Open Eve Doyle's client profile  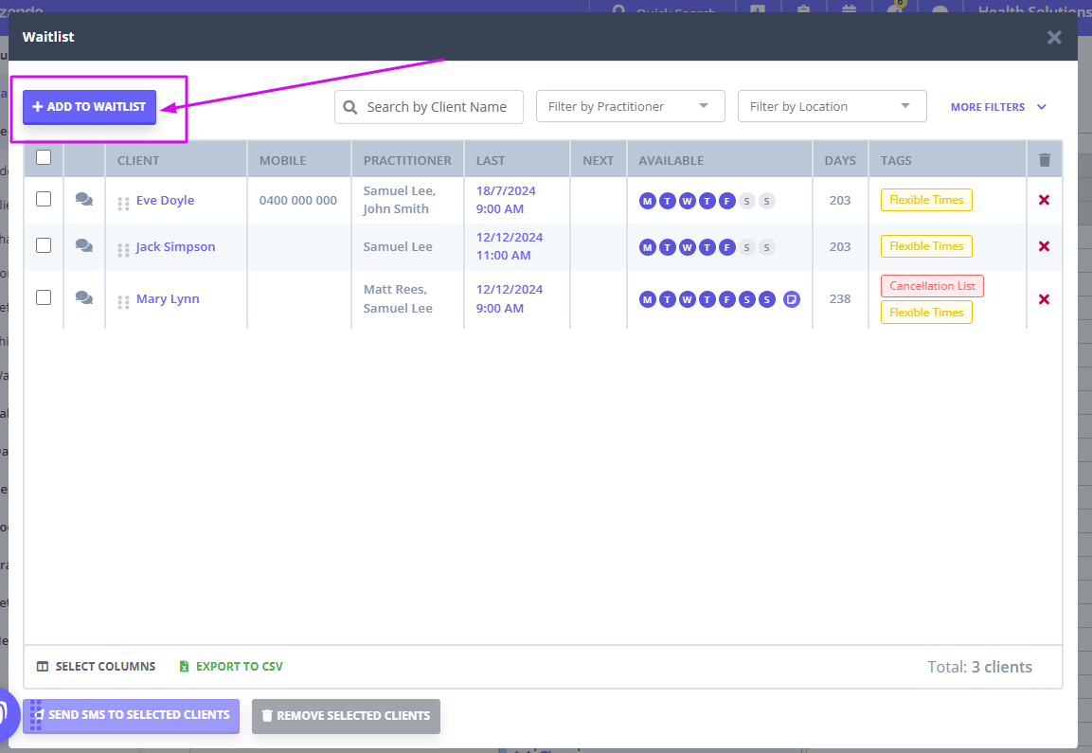point(166,200)
